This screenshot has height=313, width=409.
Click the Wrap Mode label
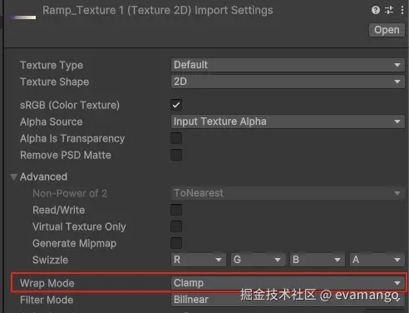tap(47, 283)
